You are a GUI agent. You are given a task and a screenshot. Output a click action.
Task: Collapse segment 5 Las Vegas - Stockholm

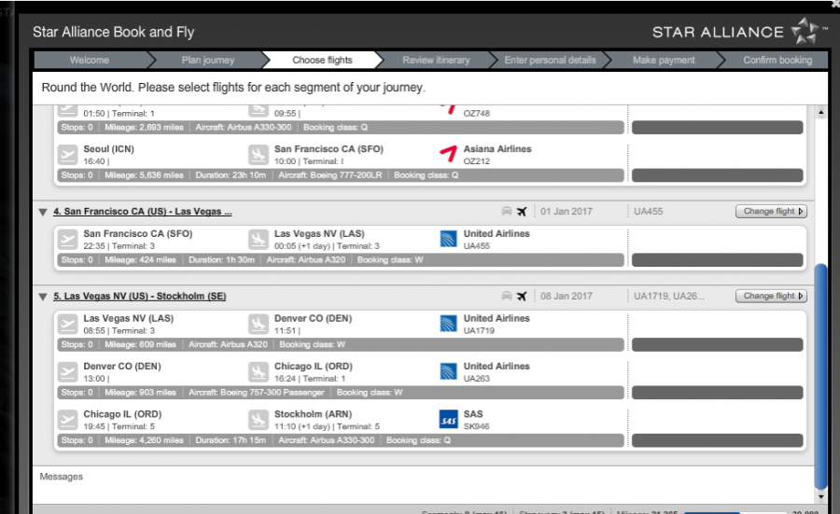coord(43,297)
